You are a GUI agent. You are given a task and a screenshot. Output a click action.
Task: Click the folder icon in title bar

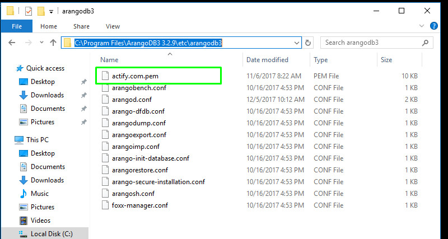coord(10,11)
